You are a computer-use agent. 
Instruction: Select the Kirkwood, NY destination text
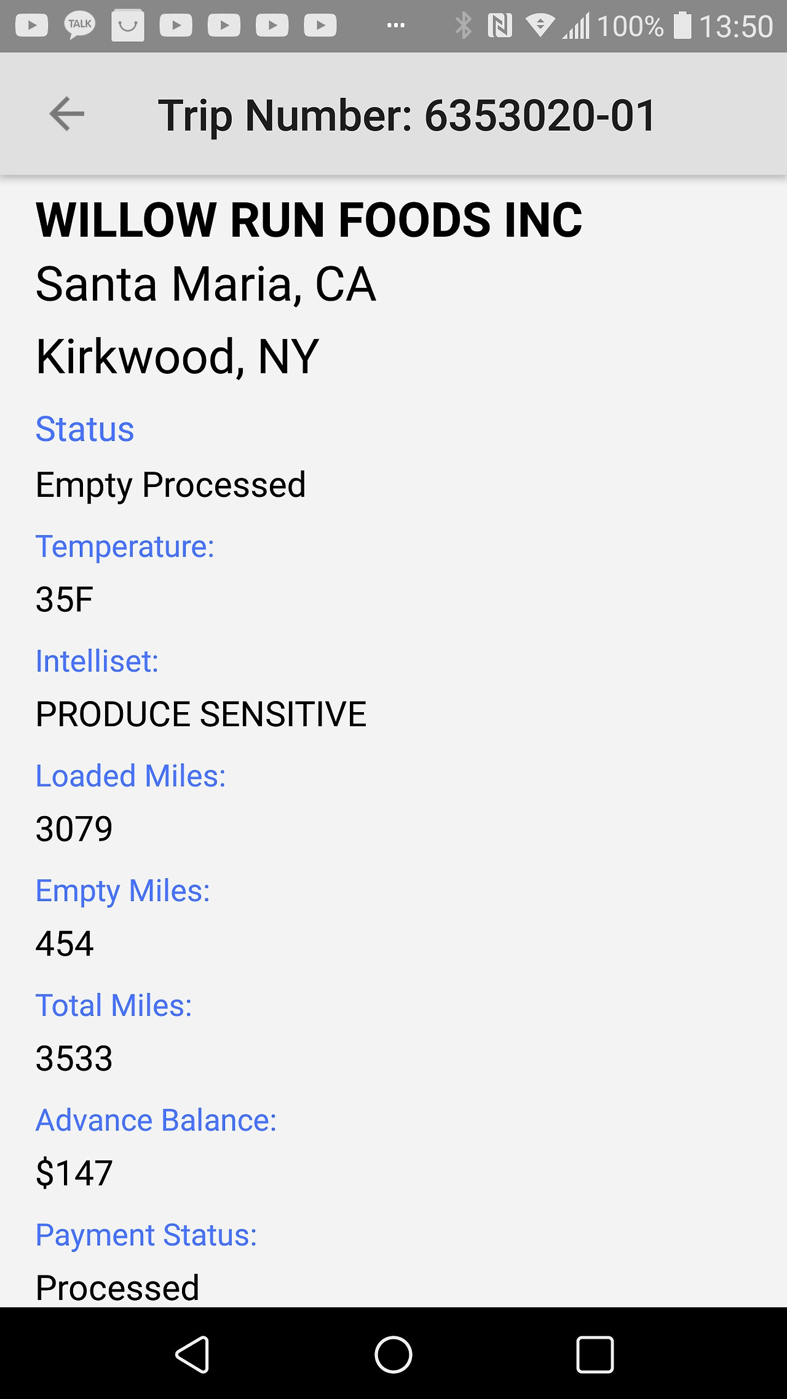(177, 356)
